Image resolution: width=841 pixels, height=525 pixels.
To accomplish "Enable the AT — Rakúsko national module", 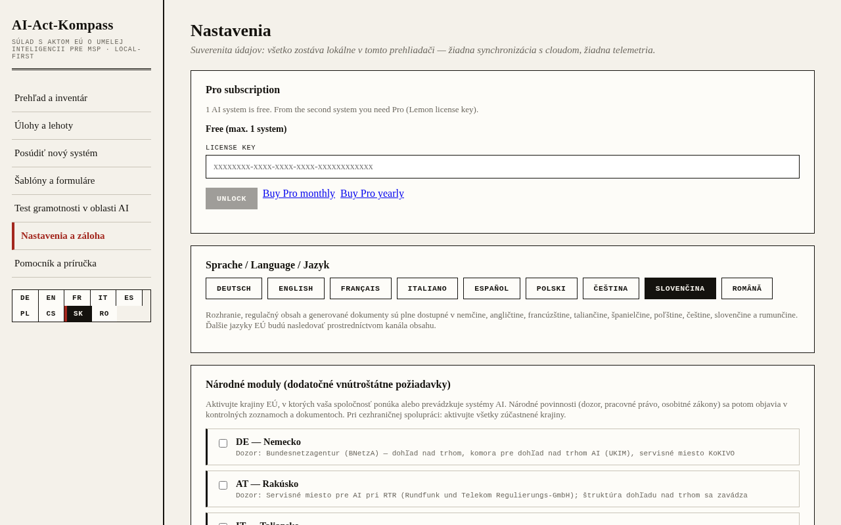I will click(223, 485).
